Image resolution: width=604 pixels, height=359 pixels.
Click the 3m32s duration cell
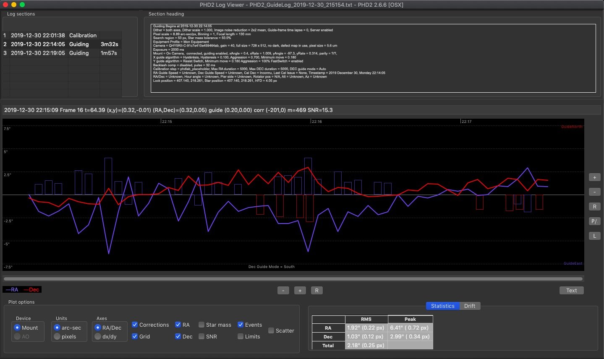(110, 44)
